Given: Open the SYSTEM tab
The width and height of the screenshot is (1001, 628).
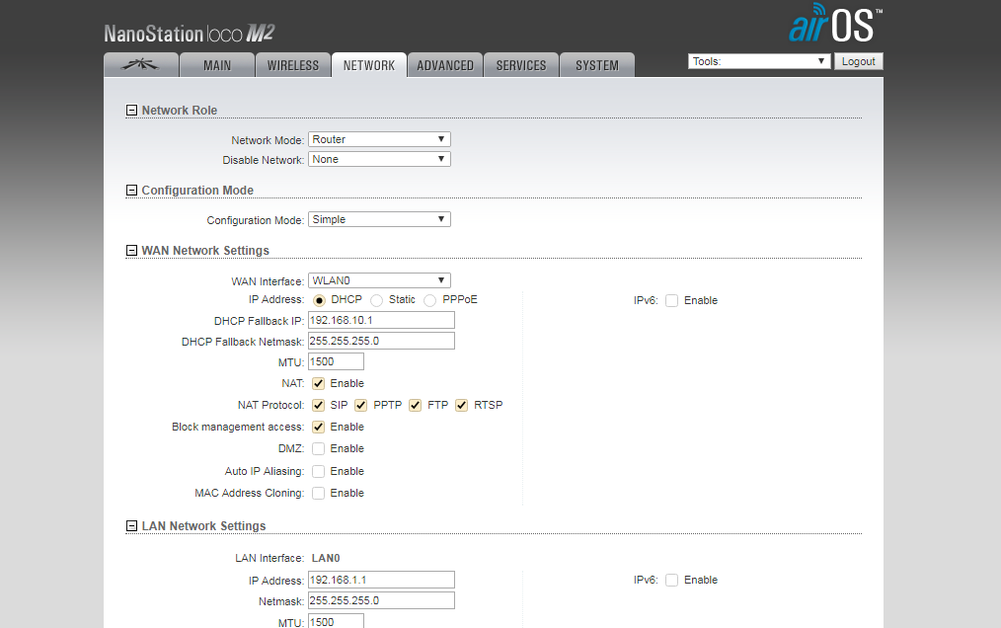Looking at the screenshot, I should [597, 64].
